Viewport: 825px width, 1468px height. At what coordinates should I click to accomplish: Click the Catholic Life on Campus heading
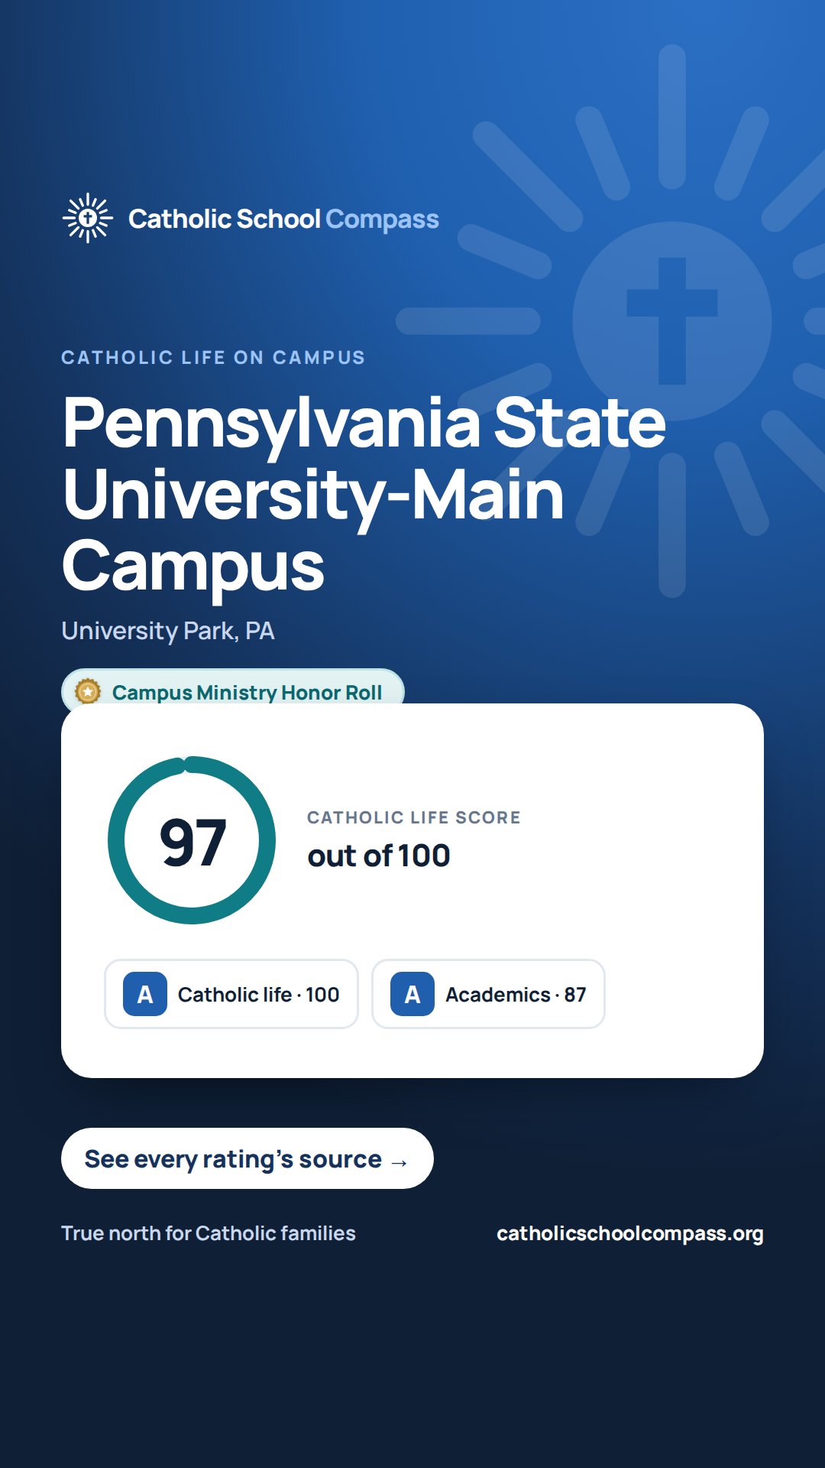[213, 357]
